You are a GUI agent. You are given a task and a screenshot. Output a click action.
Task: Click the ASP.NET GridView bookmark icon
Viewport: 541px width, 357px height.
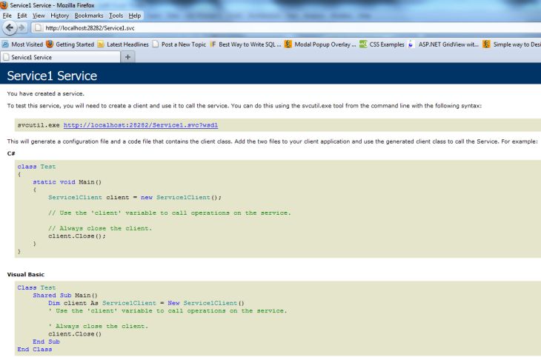pyautogui.click(x=411, y=44)
